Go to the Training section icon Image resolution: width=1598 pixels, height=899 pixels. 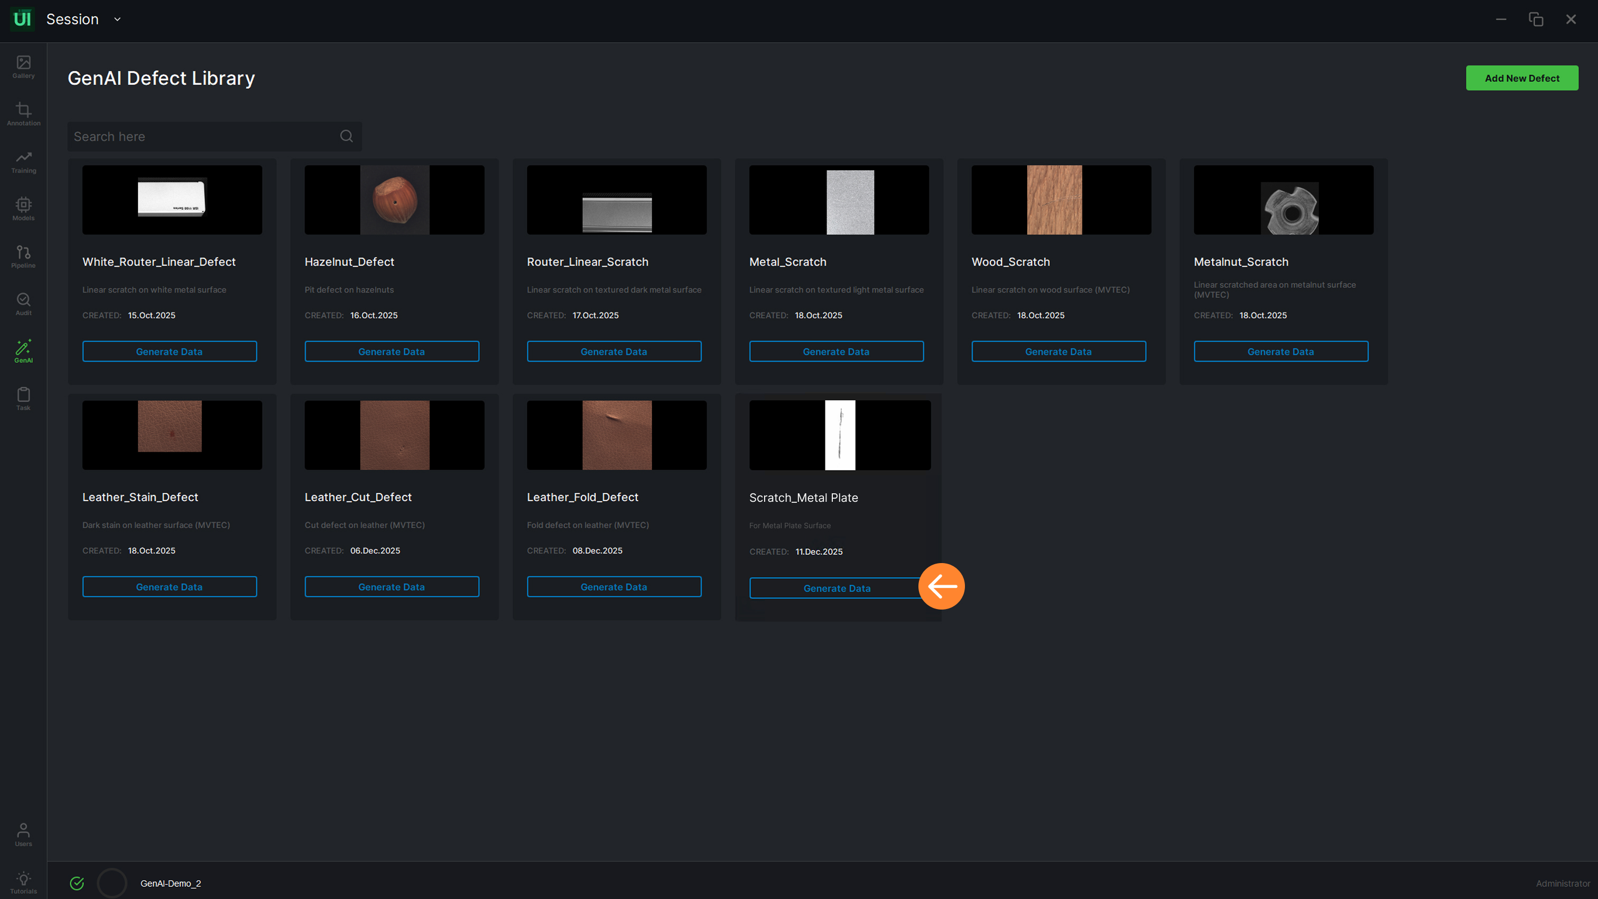[24, 161]
